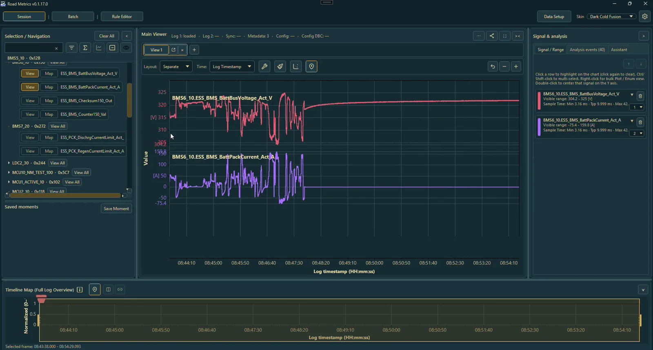Toggle the Timeline Map split columns icon
This screenshot has width=653, height=350.
click(x=109, y=290)
